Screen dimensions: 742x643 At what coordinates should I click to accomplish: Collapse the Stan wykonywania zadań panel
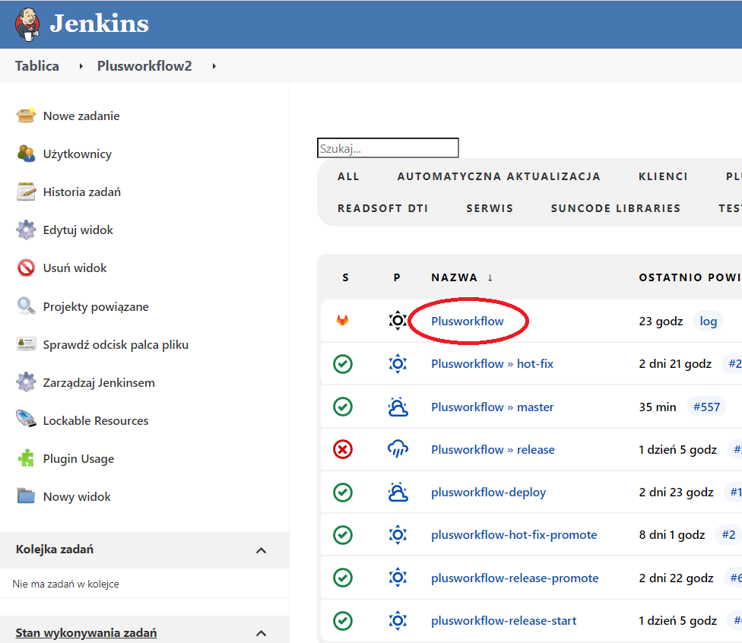[261, 633]
